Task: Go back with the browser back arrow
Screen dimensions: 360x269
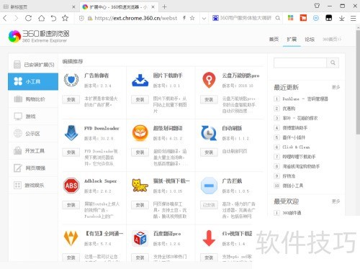Action: [x=5, y=18]
